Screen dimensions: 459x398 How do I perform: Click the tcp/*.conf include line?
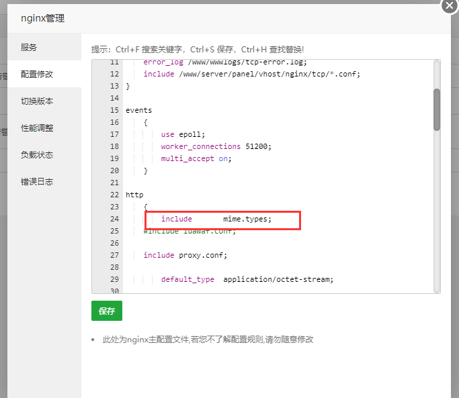252,74
